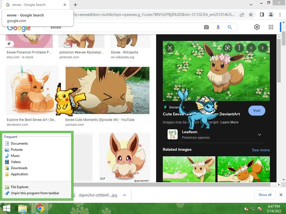Close the downloads bar

pyautogui.click(x=281, y=195)
